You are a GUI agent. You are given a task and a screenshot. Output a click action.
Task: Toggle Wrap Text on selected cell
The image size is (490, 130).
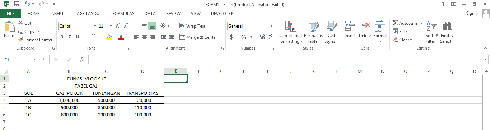pos(192,26)
